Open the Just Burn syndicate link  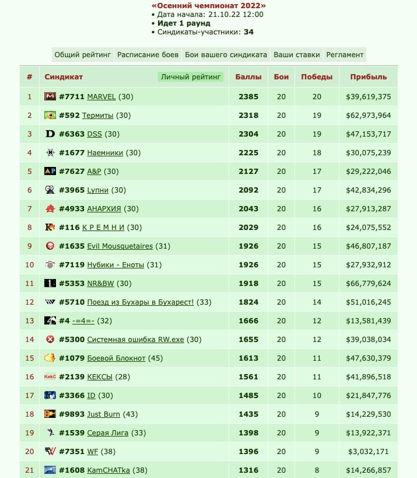coord(104,414)
